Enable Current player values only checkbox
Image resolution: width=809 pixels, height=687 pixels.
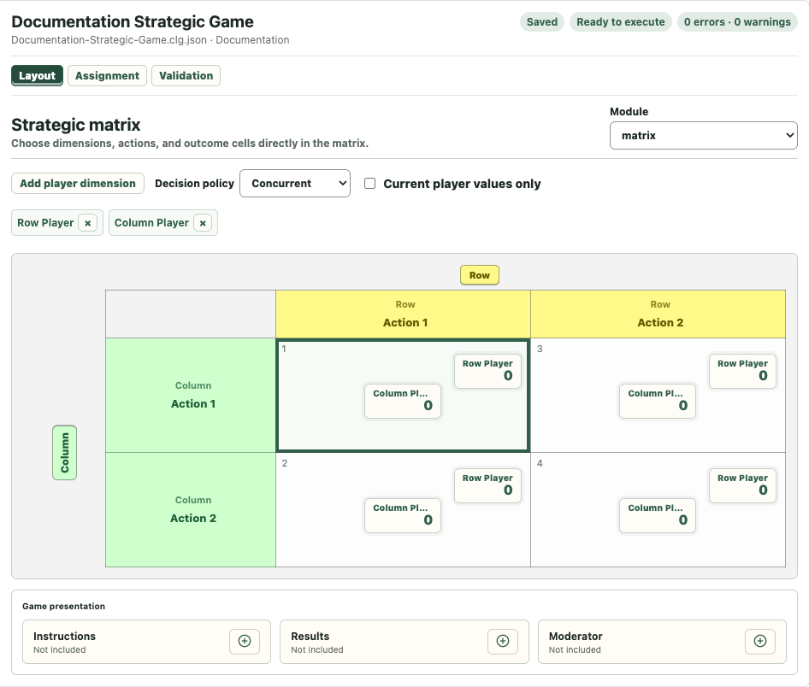(370, 184)
